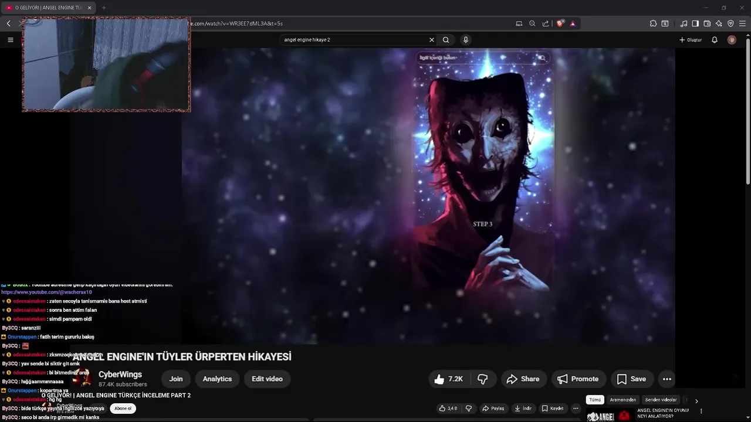Select the Tümü filter chip
Viewport: 751px width, 422px height.
[595, 400]
